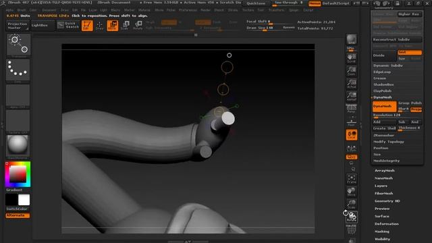Image resolution: width=432 pixels, height=243 pixels.
Task: Toggle the Smt option beside Divide
Action: coord(410,53)
